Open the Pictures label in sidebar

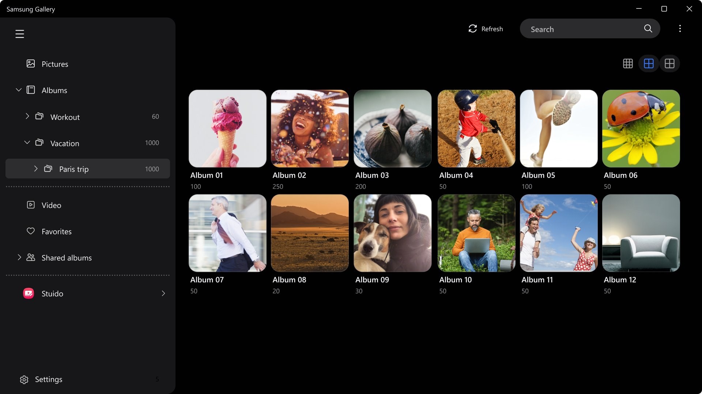click(55, 64)
